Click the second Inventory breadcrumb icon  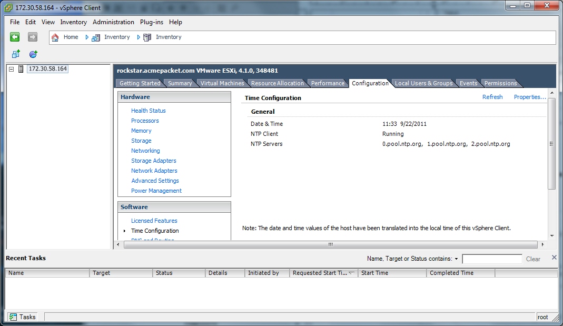147,37
